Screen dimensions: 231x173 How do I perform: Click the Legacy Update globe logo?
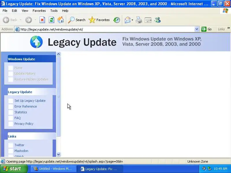(x=36, y=42)
